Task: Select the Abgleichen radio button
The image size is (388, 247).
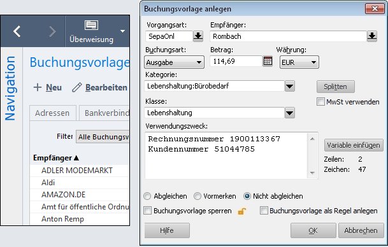Action: coord(147,196)
